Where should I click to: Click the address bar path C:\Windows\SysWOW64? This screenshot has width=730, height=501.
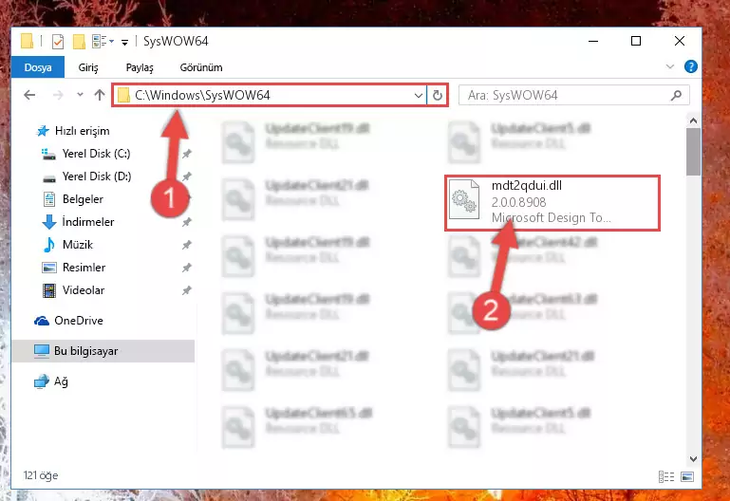point(202,95)
